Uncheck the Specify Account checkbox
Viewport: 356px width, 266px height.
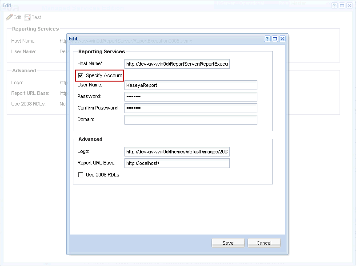coord(80,75)
